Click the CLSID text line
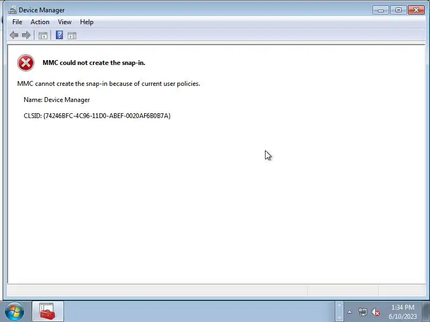 [97, 116]
